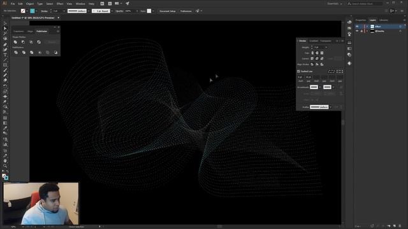Screen dimensions: 408x229
Task: Open the File menu
Action: point(13,4)
